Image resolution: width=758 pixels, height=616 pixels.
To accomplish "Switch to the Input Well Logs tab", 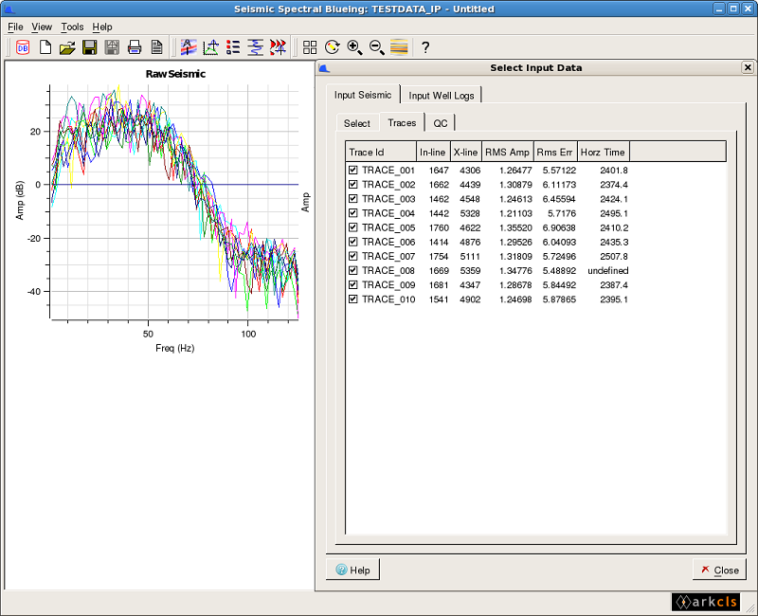I will (442, 95).
